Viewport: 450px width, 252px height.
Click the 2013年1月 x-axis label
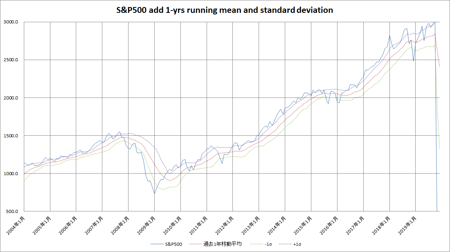point(251,225)
